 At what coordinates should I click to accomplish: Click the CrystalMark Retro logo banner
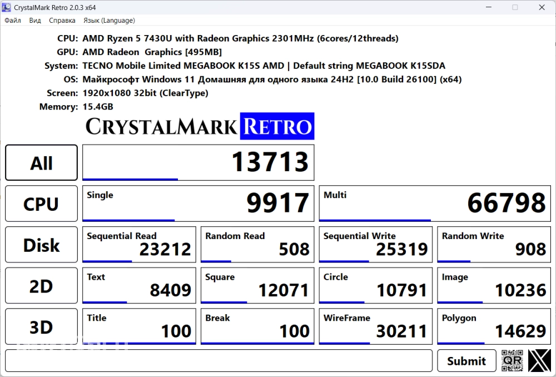pyautogui.click(x=200, y=126)
